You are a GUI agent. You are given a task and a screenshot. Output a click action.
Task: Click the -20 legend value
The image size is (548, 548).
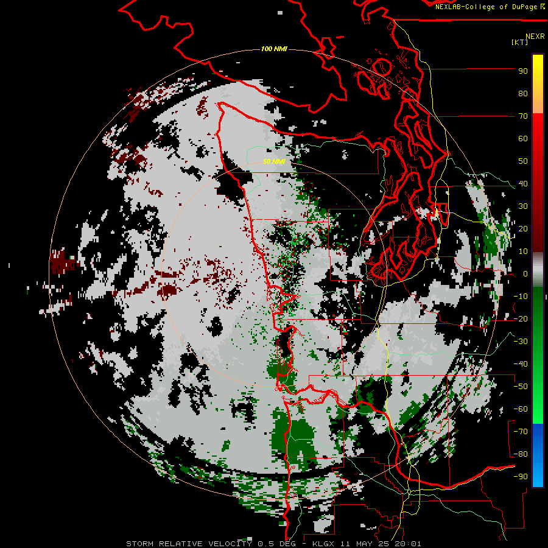click(x=521, y=319)
